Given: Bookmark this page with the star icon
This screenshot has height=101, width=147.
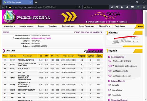Looking at the screenshot, I should (x=112, y=7).
